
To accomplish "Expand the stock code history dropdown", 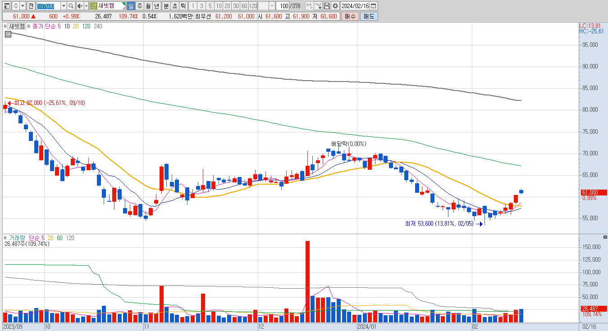I will click(64, 6).
